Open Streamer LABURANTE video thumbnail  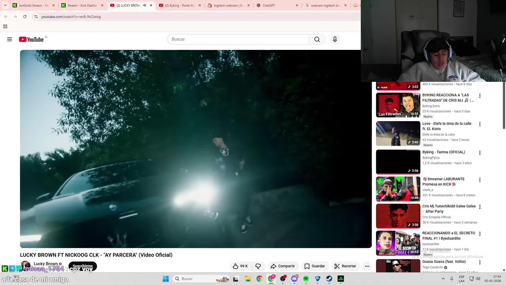pyautogui.click(x=398, y=189)
